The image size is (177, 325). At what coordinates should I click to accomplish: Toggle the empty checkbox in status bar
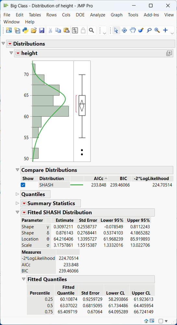(x=161, y=321)
